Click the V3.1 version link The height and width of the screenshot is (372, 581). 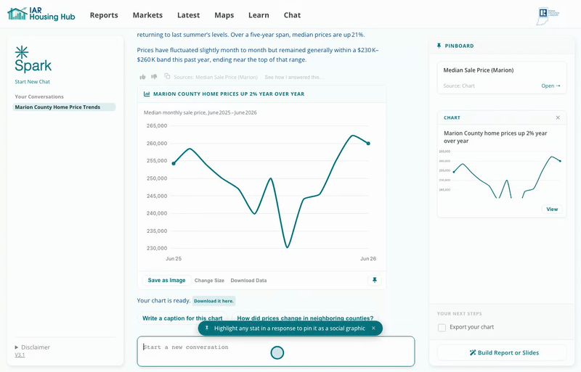click(x=20, y=355)
